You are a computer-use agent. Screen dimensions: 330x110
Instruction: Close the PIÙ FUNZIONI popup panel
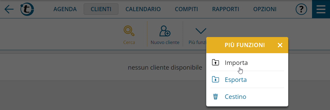(x=280, y=45)
